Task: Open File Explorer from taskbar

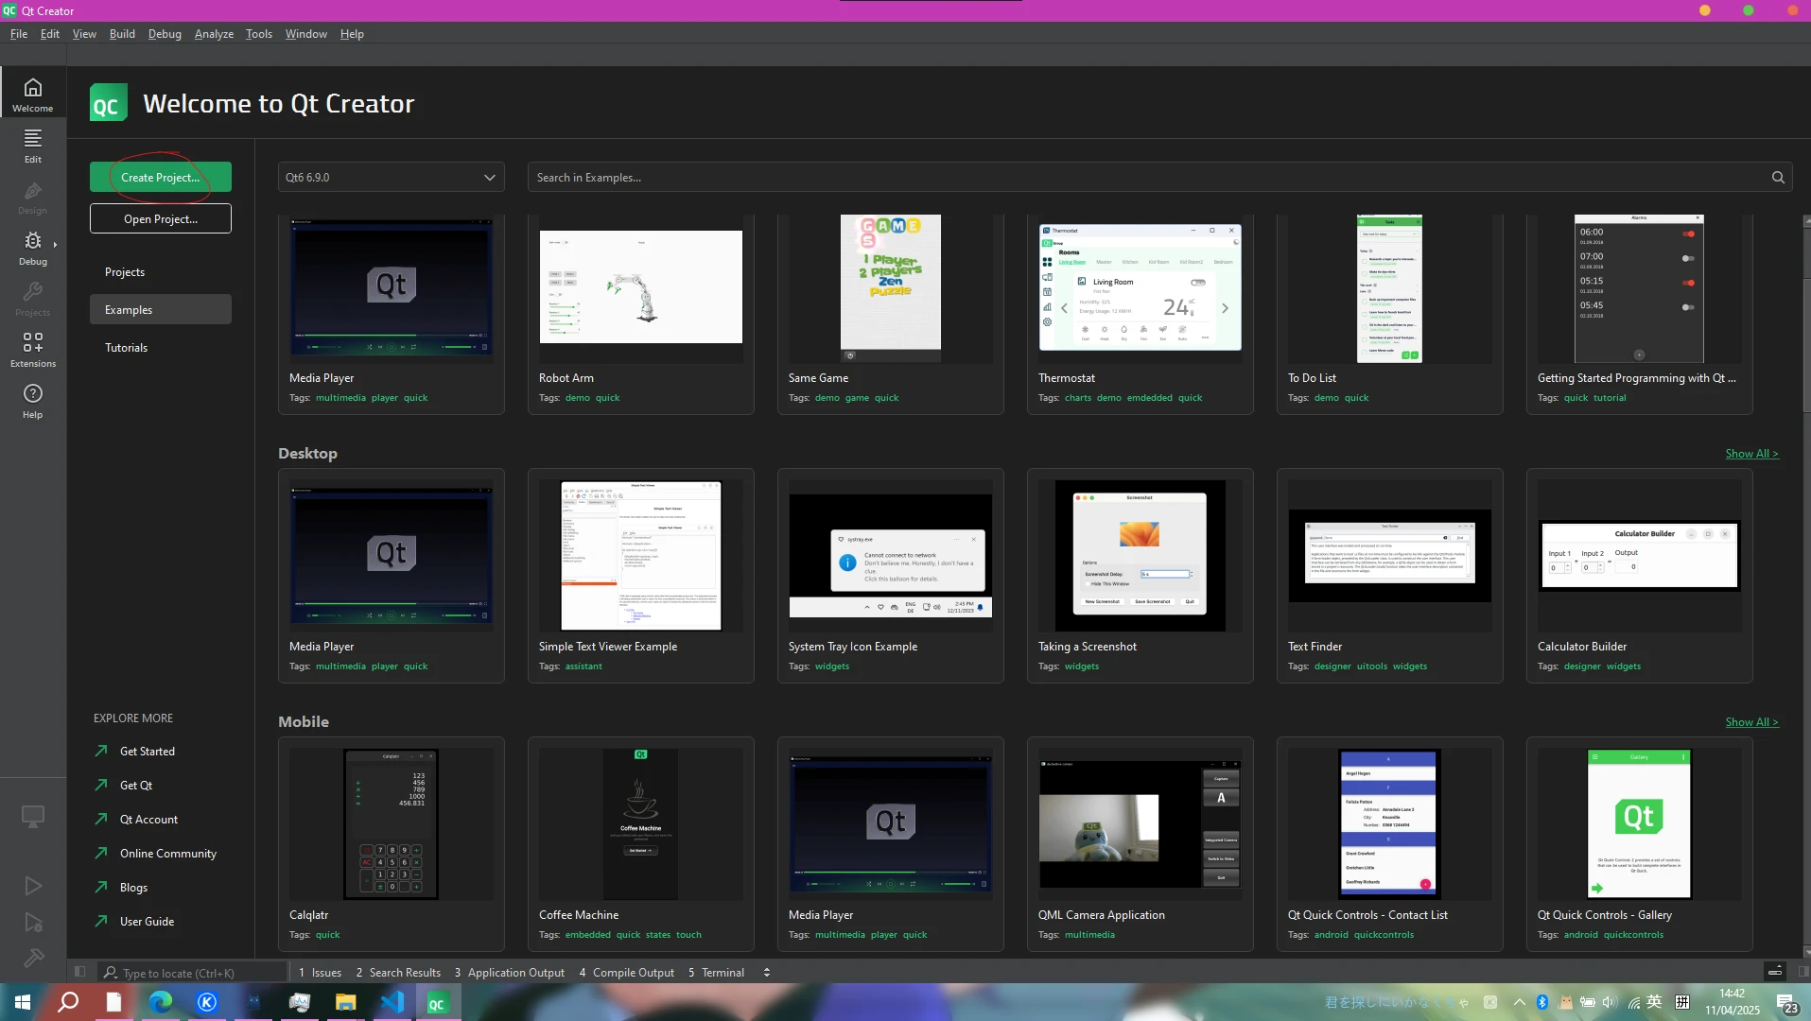Action: 345,1002
